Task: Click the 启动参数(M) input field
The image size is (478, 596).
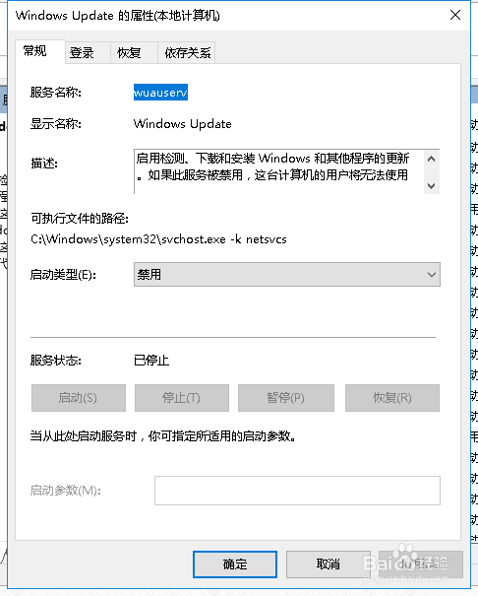Action: [297, 491]
